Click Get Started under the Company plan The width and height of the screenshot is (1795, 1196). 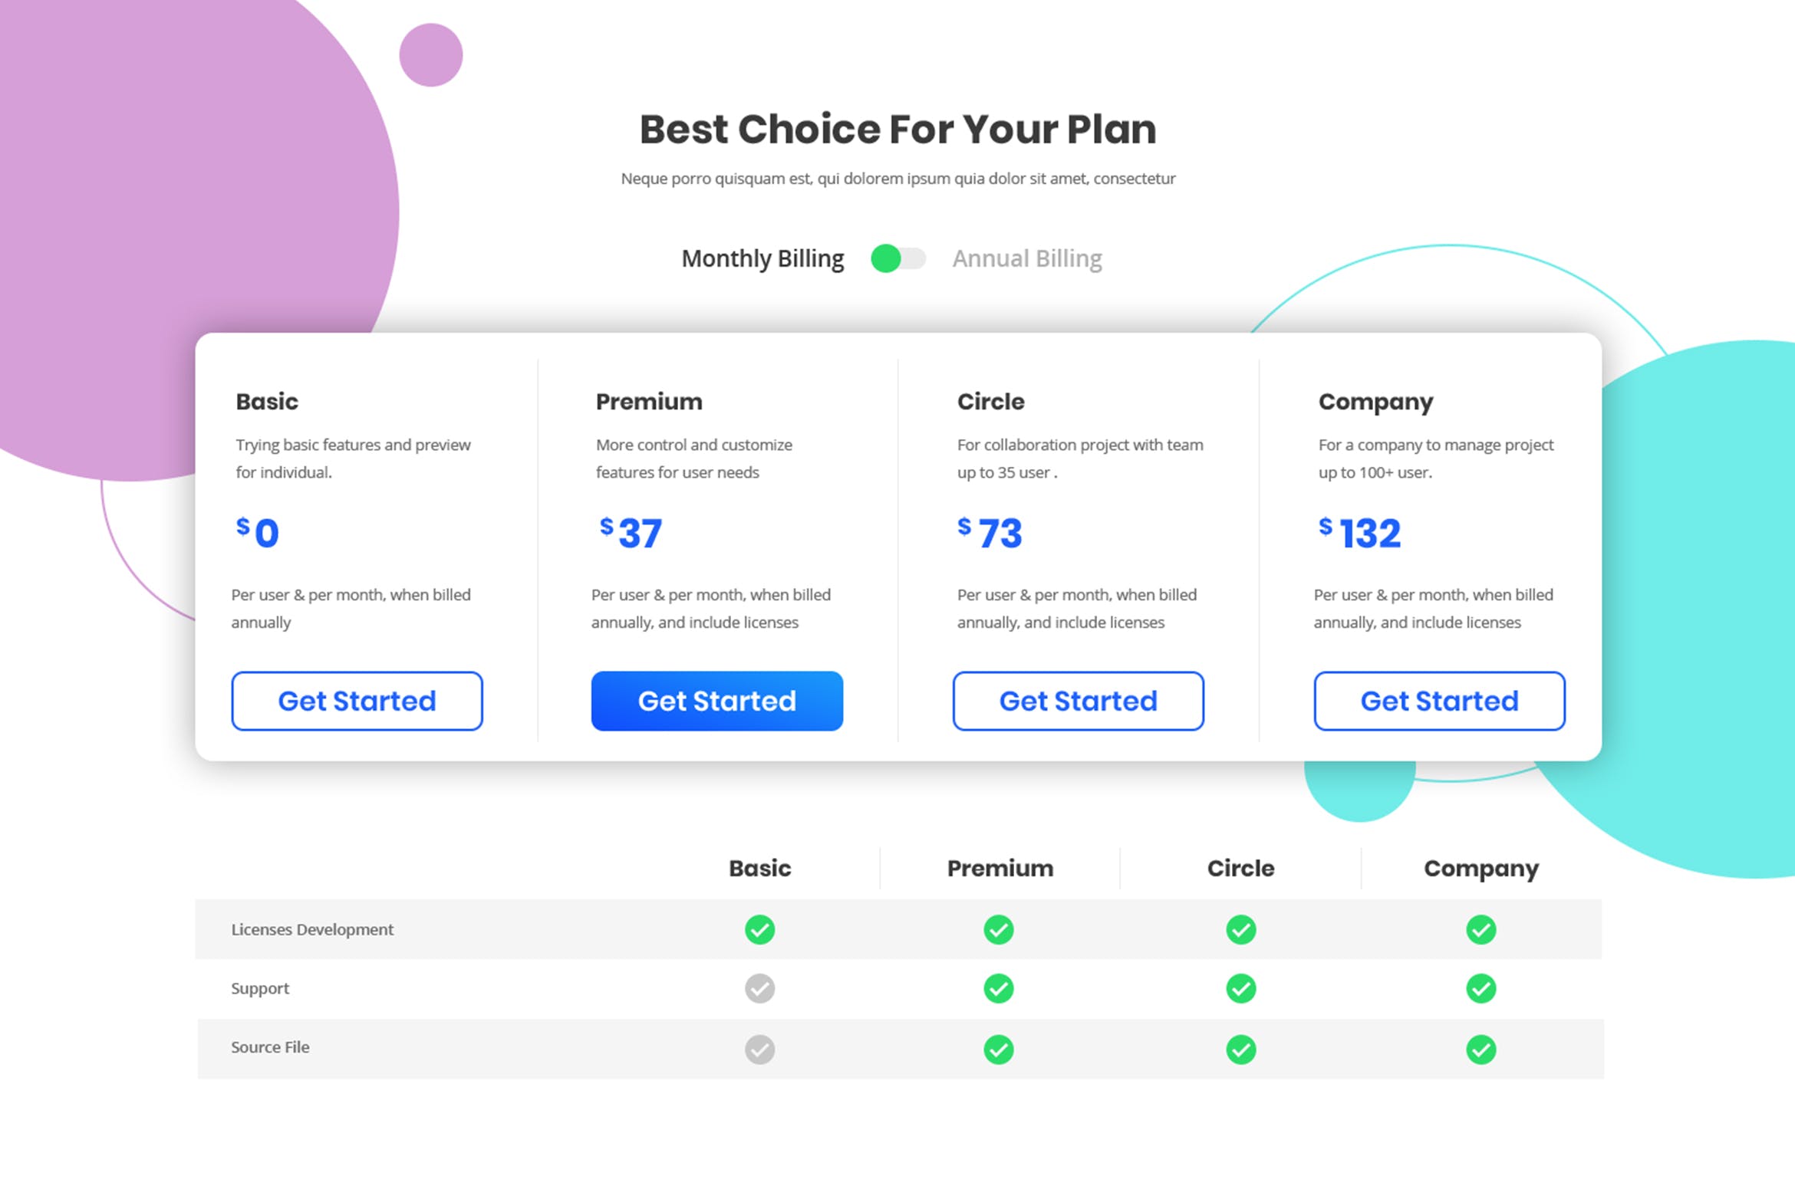1438,700
